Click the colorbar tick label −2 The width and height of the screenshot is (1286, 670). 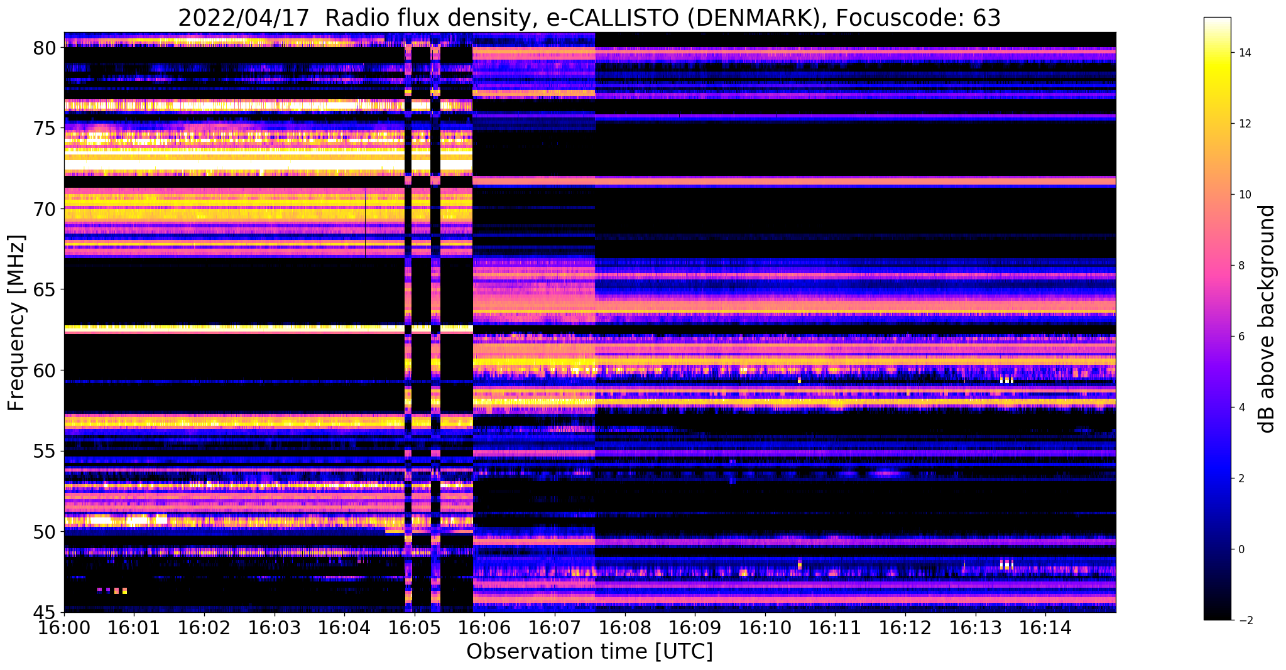[1245, 620]
